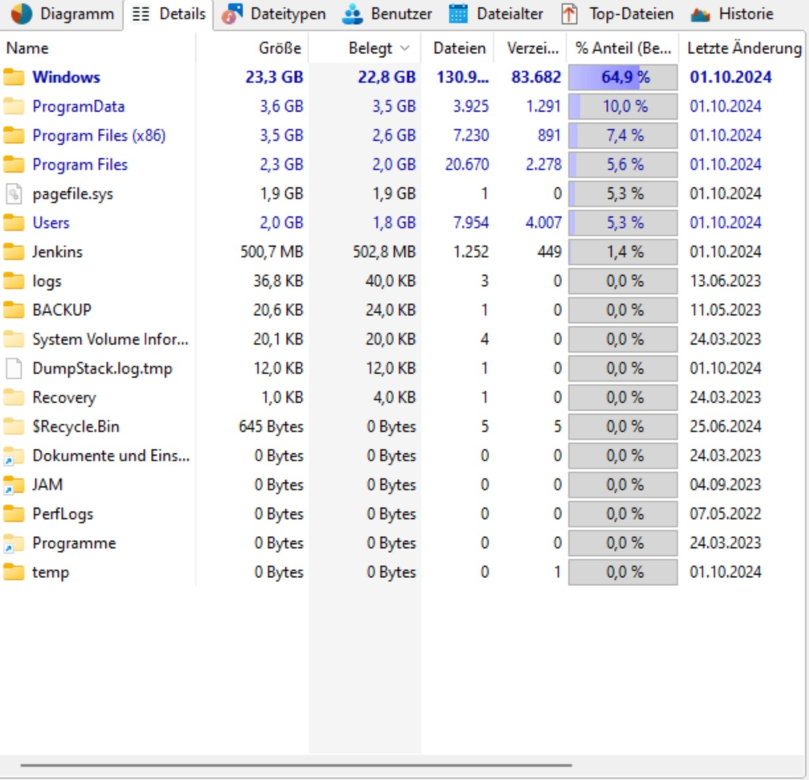
Task: Select the Users folder name
Action: 51,223
